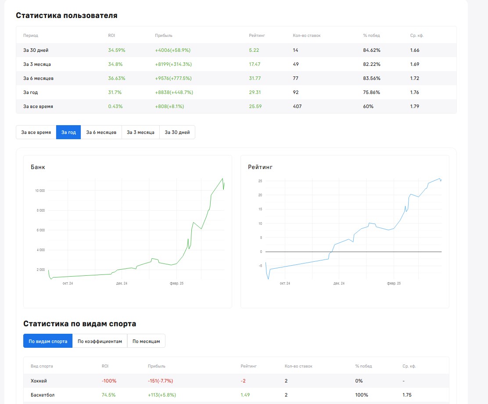This screenshot has height=404, width=488.
Task: Click the "Вид спорта" column header
Action: (x=41, y=366)
